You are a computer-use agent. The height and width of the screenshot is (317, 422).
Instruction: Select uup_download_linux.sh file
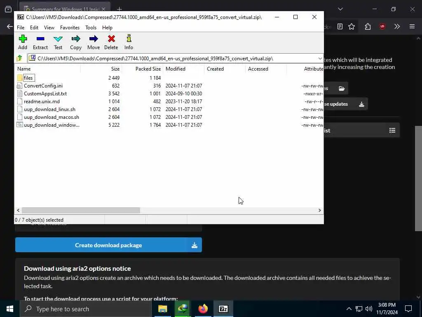coord(49,109)
